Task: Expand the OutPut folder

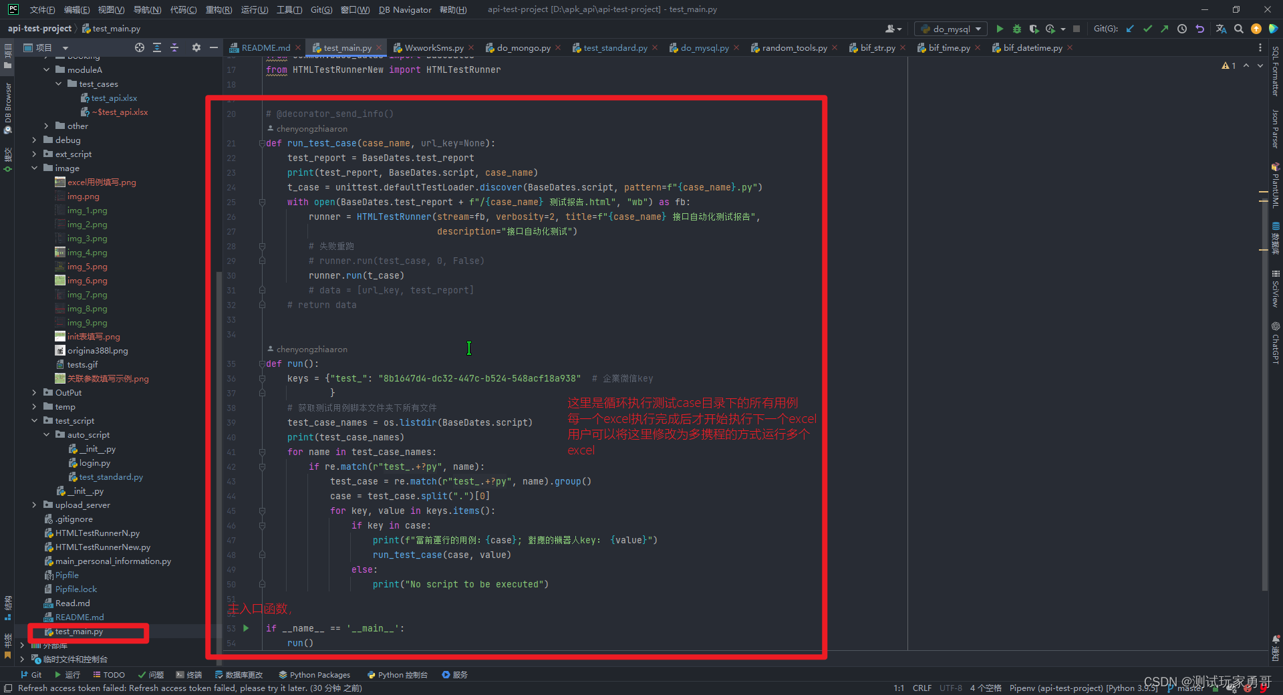Action: click(x=34, y=392)
